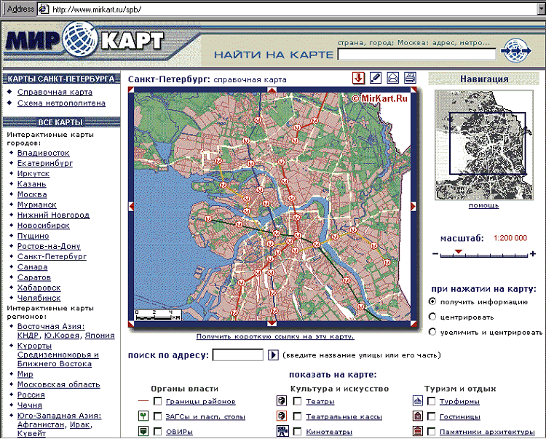This screenshot has width=546, height=439.
Task: Click the ОВИРы green icon
Action: (x=143, y=431)
